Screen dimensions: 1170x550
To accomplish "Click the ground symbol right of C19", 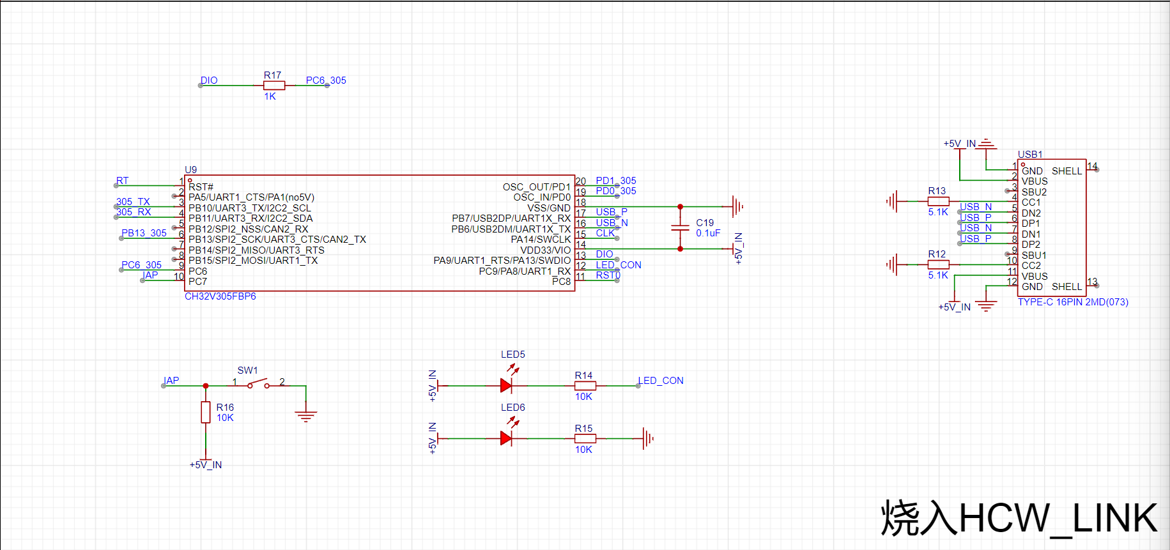I will [737, 206].
